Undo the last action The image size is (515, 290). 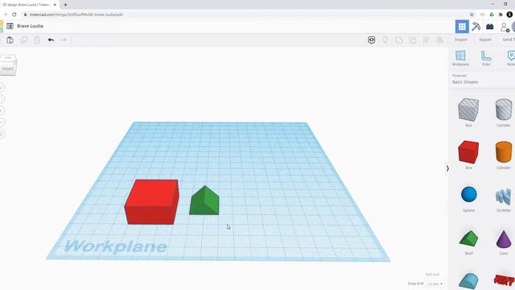point(51,39)
